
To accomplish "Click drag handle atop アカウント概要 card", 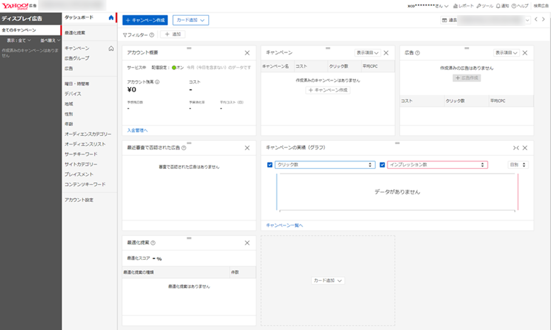I will pyautogui.click(x=189, y=48).
